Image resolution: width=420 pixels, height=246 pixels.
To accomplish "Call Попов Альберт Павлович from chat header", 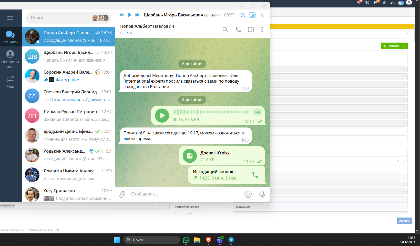I will click(238, 29).
